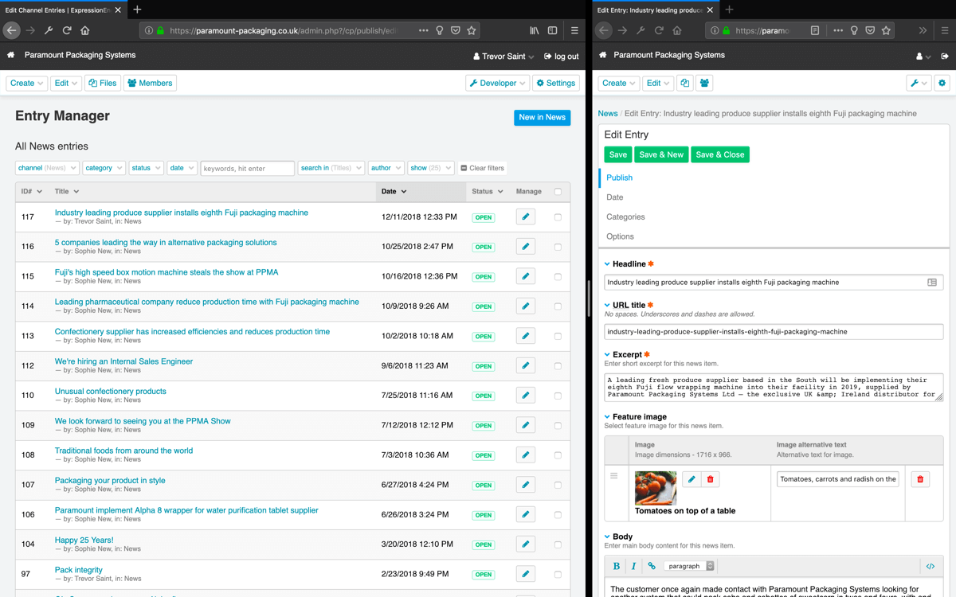Screen dimensions: 956x597
Task: Open the Library icon in the left browser window
Action: pyautogui.click(x=535, y=30)
